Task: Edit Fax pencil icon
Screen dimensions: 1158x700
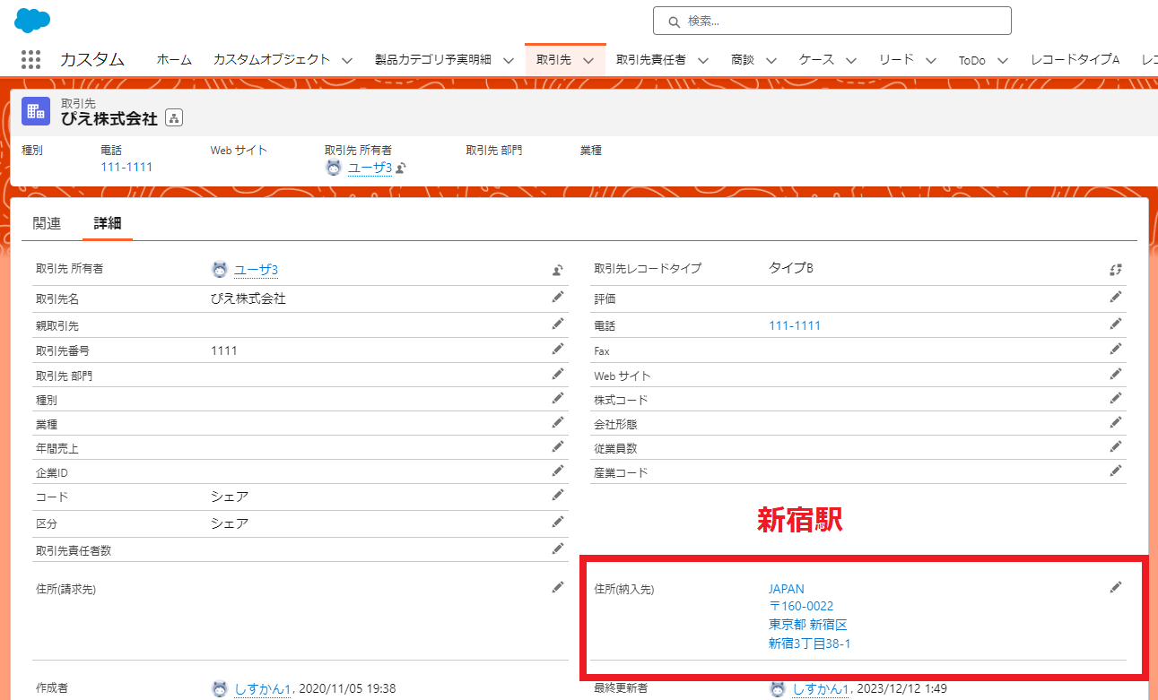Action: pos(1116,349)
